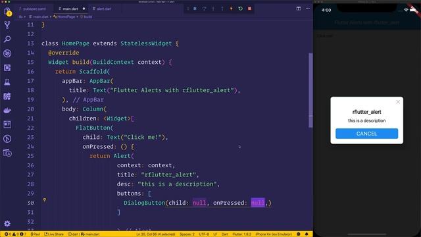Screen dimensions: 421x237
Task: Open errors and warnings count in status bar
Action: (x=16, y=234)
